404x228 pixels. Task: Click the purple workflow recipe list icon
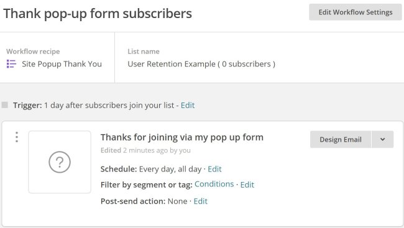tap(11, 64)
